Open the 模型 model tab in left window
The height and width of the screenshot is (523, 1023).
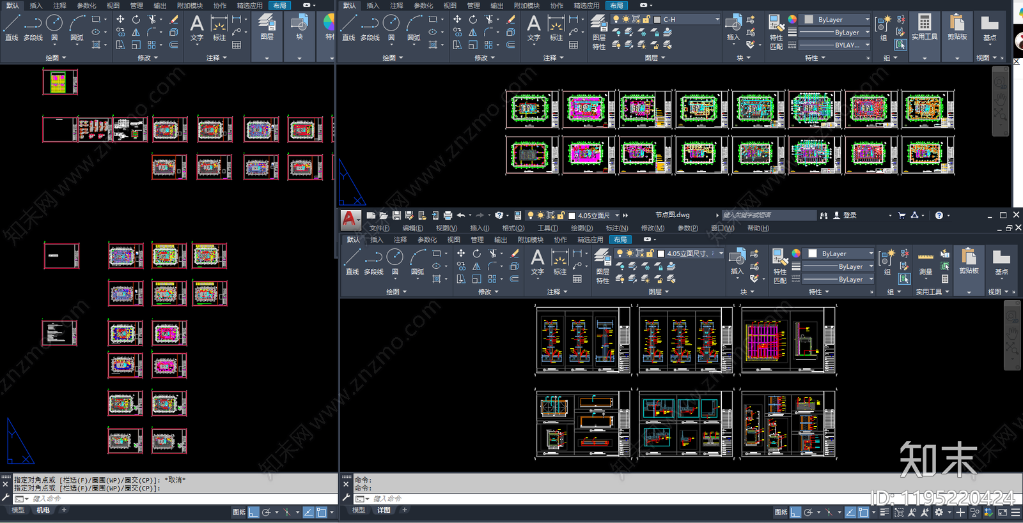coord(18,510)
